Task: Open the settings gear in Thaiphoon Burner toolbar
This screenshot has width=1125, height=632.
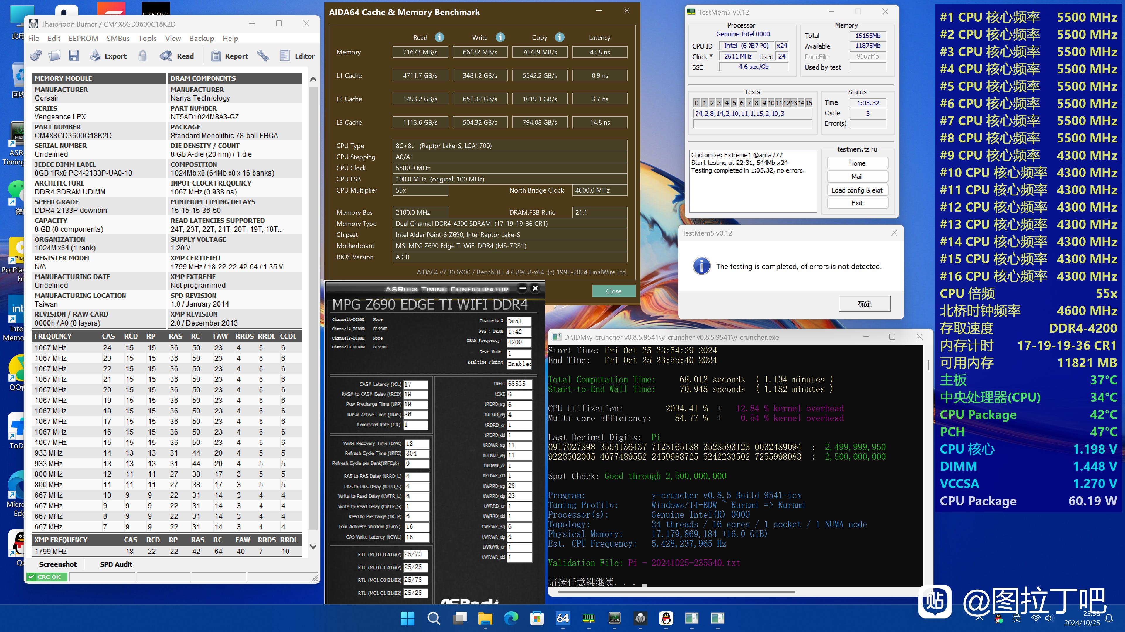Action: [x=36, y=56]
